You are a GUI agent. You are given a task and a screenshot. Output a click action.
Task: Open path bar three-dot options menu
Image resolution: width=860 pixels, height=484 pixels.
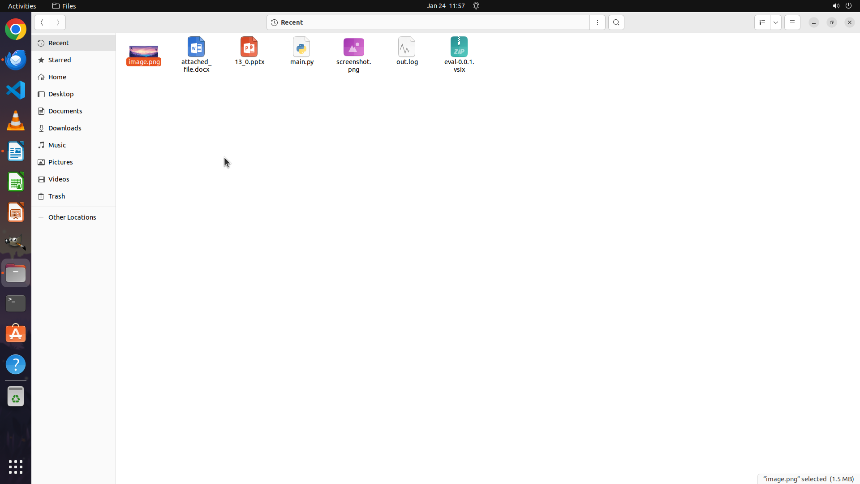coord(597,22)
